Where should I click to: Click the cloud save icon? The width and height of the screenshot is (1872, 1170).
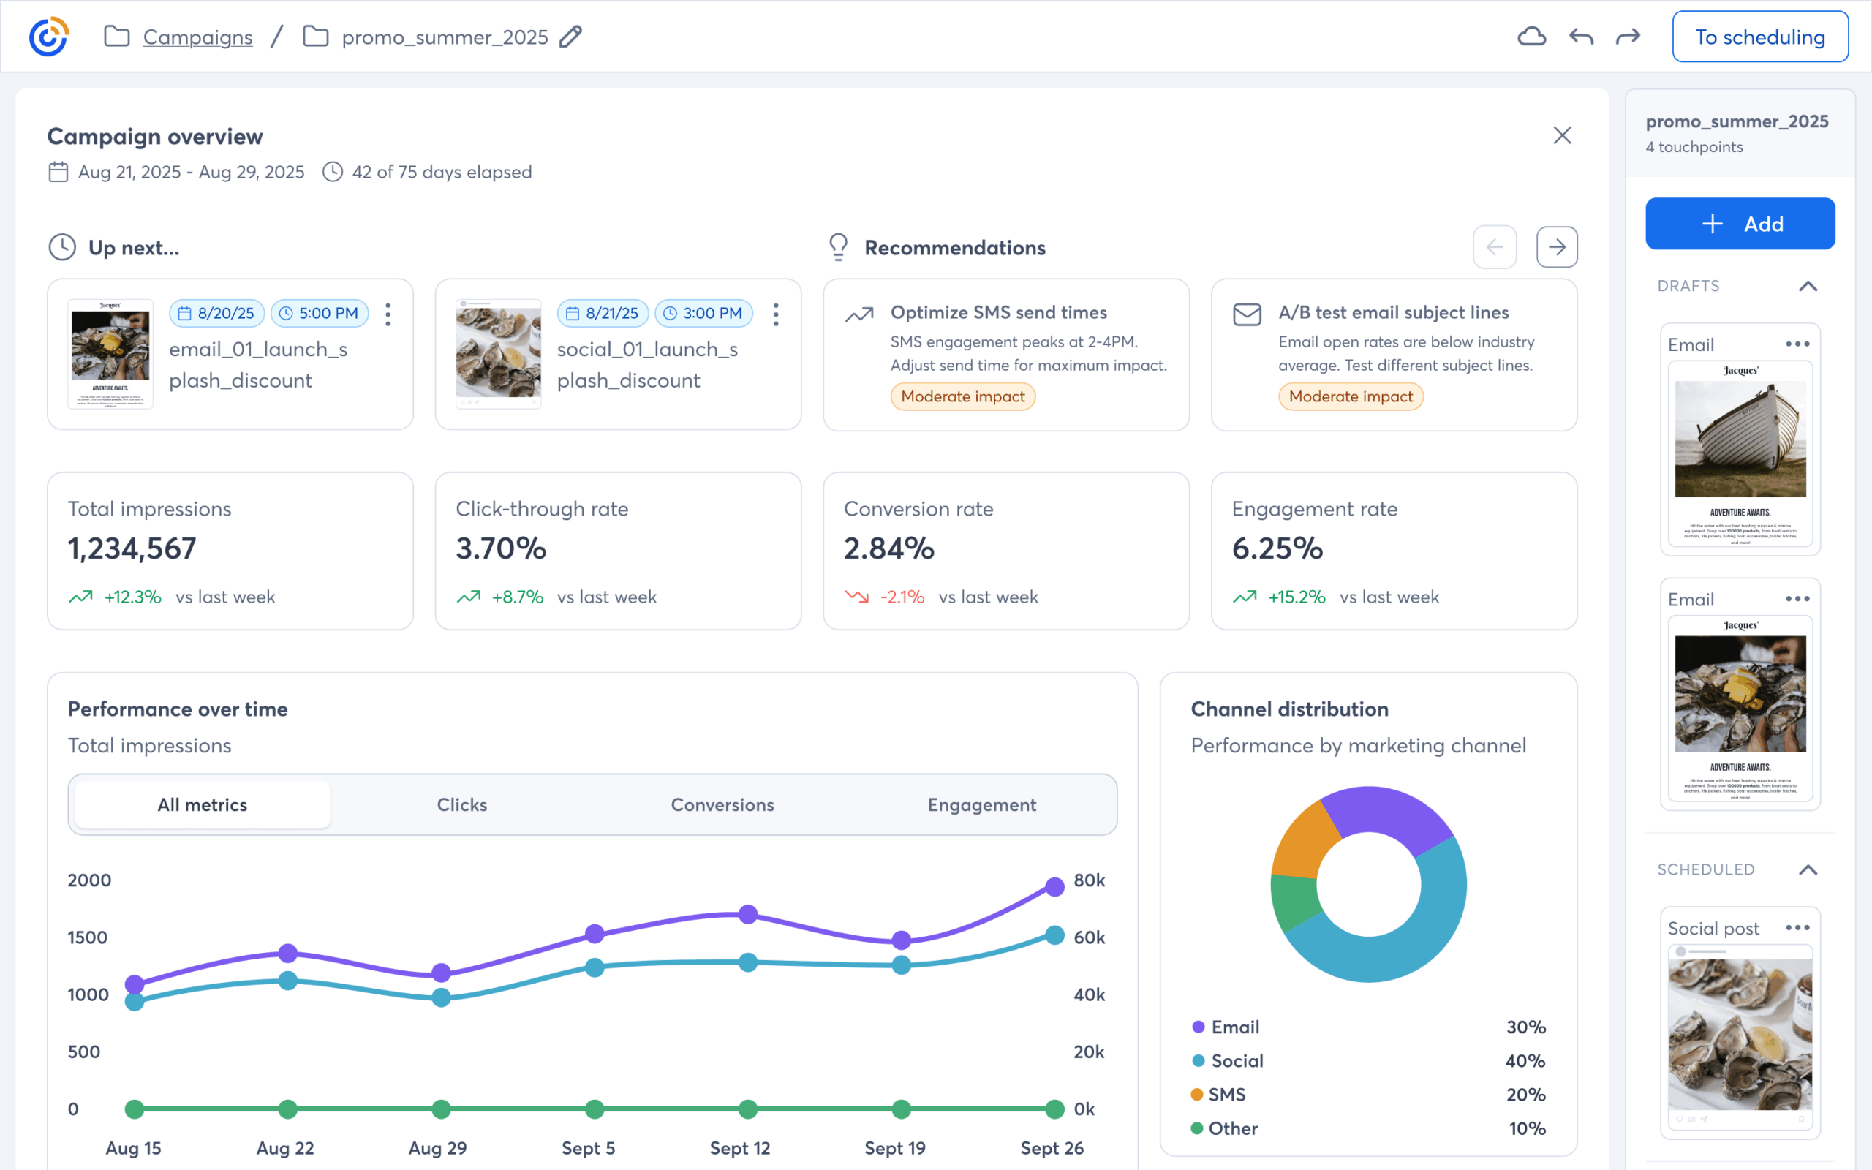[x=1531, y=37]
